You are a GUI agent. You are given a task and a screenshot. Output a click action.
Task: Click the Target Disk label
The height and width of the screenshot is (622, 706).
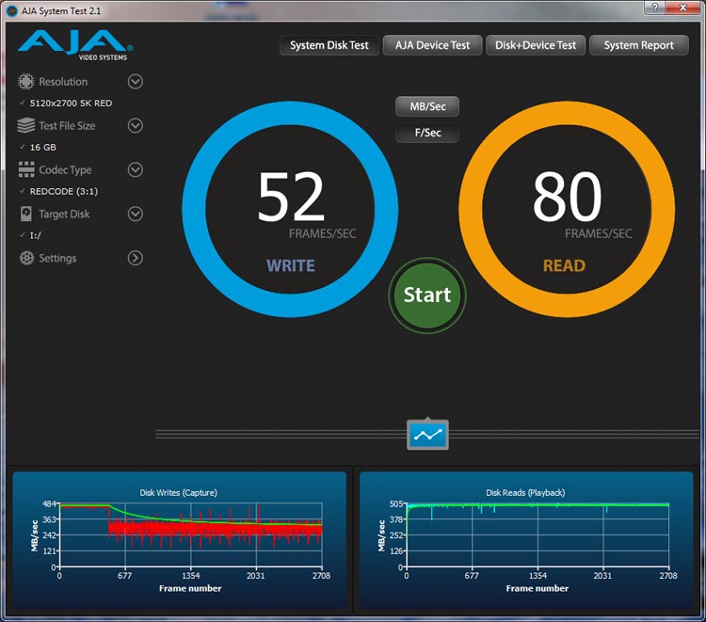[x=64, y=214]
